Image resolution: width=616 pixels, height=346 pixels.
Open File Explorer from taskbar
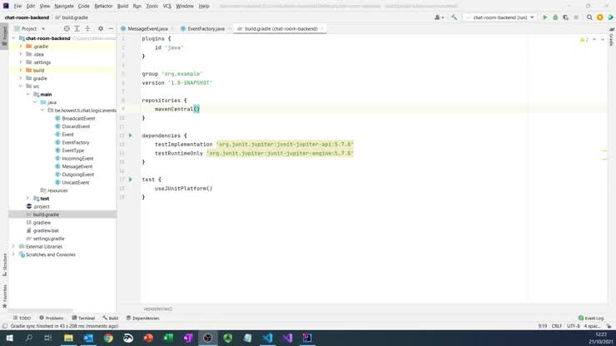[69, 338]
